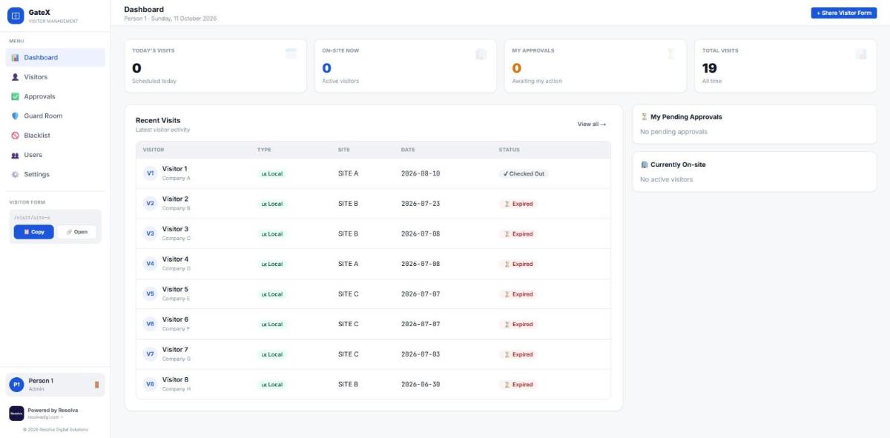The width and height of the screenshot is (890, 438).
Task: Click the On-Site Now count
Action: coord(326,68)
